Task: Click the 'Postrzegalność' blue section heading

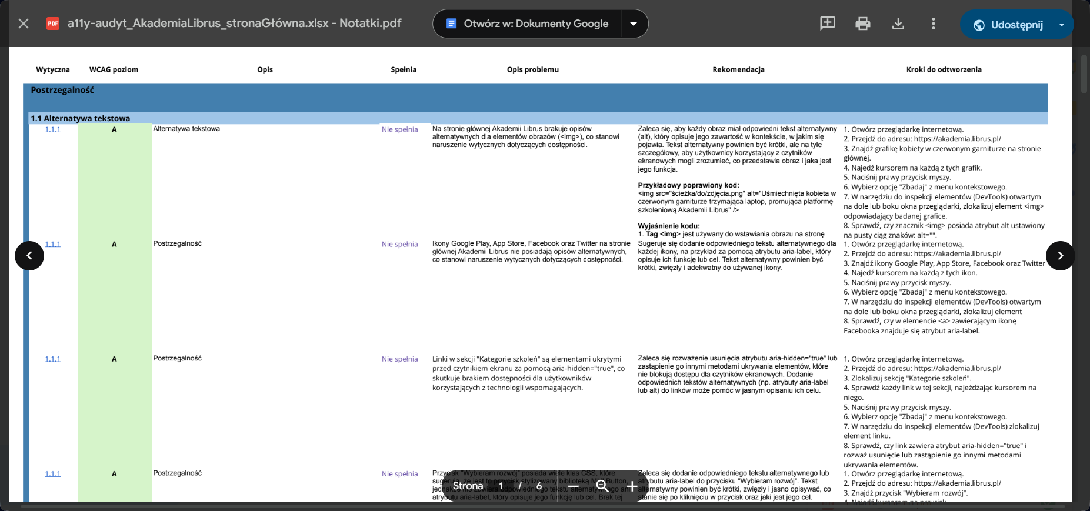Action: click(x=62, y=90)
